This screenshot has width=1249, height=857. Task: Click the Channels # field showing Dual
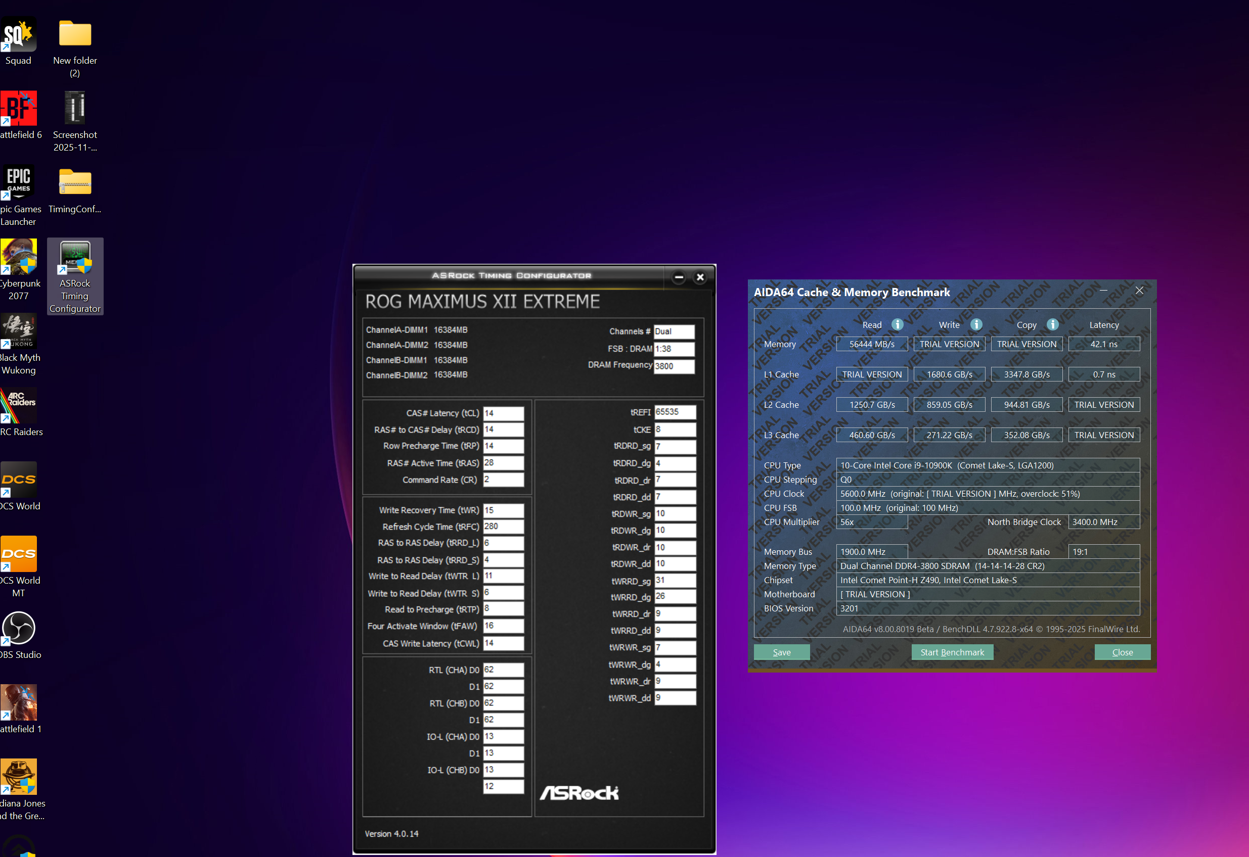[x=674, y=332]
